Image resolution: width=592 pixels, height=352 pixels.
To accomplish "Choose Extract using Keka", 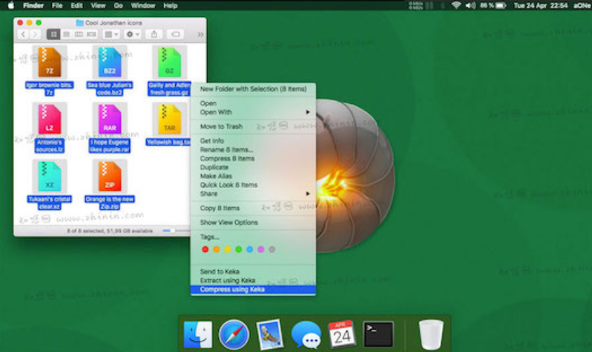I will coord(228,280).
